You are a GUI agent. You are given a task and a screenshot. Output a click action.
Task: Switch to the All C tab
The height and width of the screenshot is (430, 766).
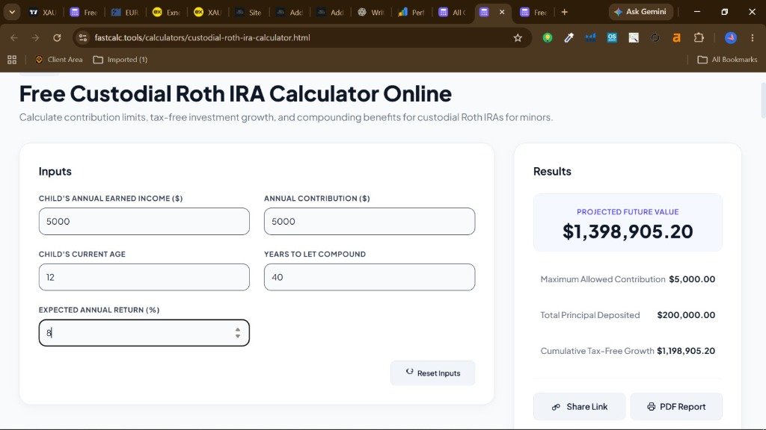(453, 12)
